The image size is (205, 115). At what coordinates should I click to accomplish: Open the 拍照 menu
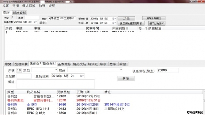click(x=42, y=6)
